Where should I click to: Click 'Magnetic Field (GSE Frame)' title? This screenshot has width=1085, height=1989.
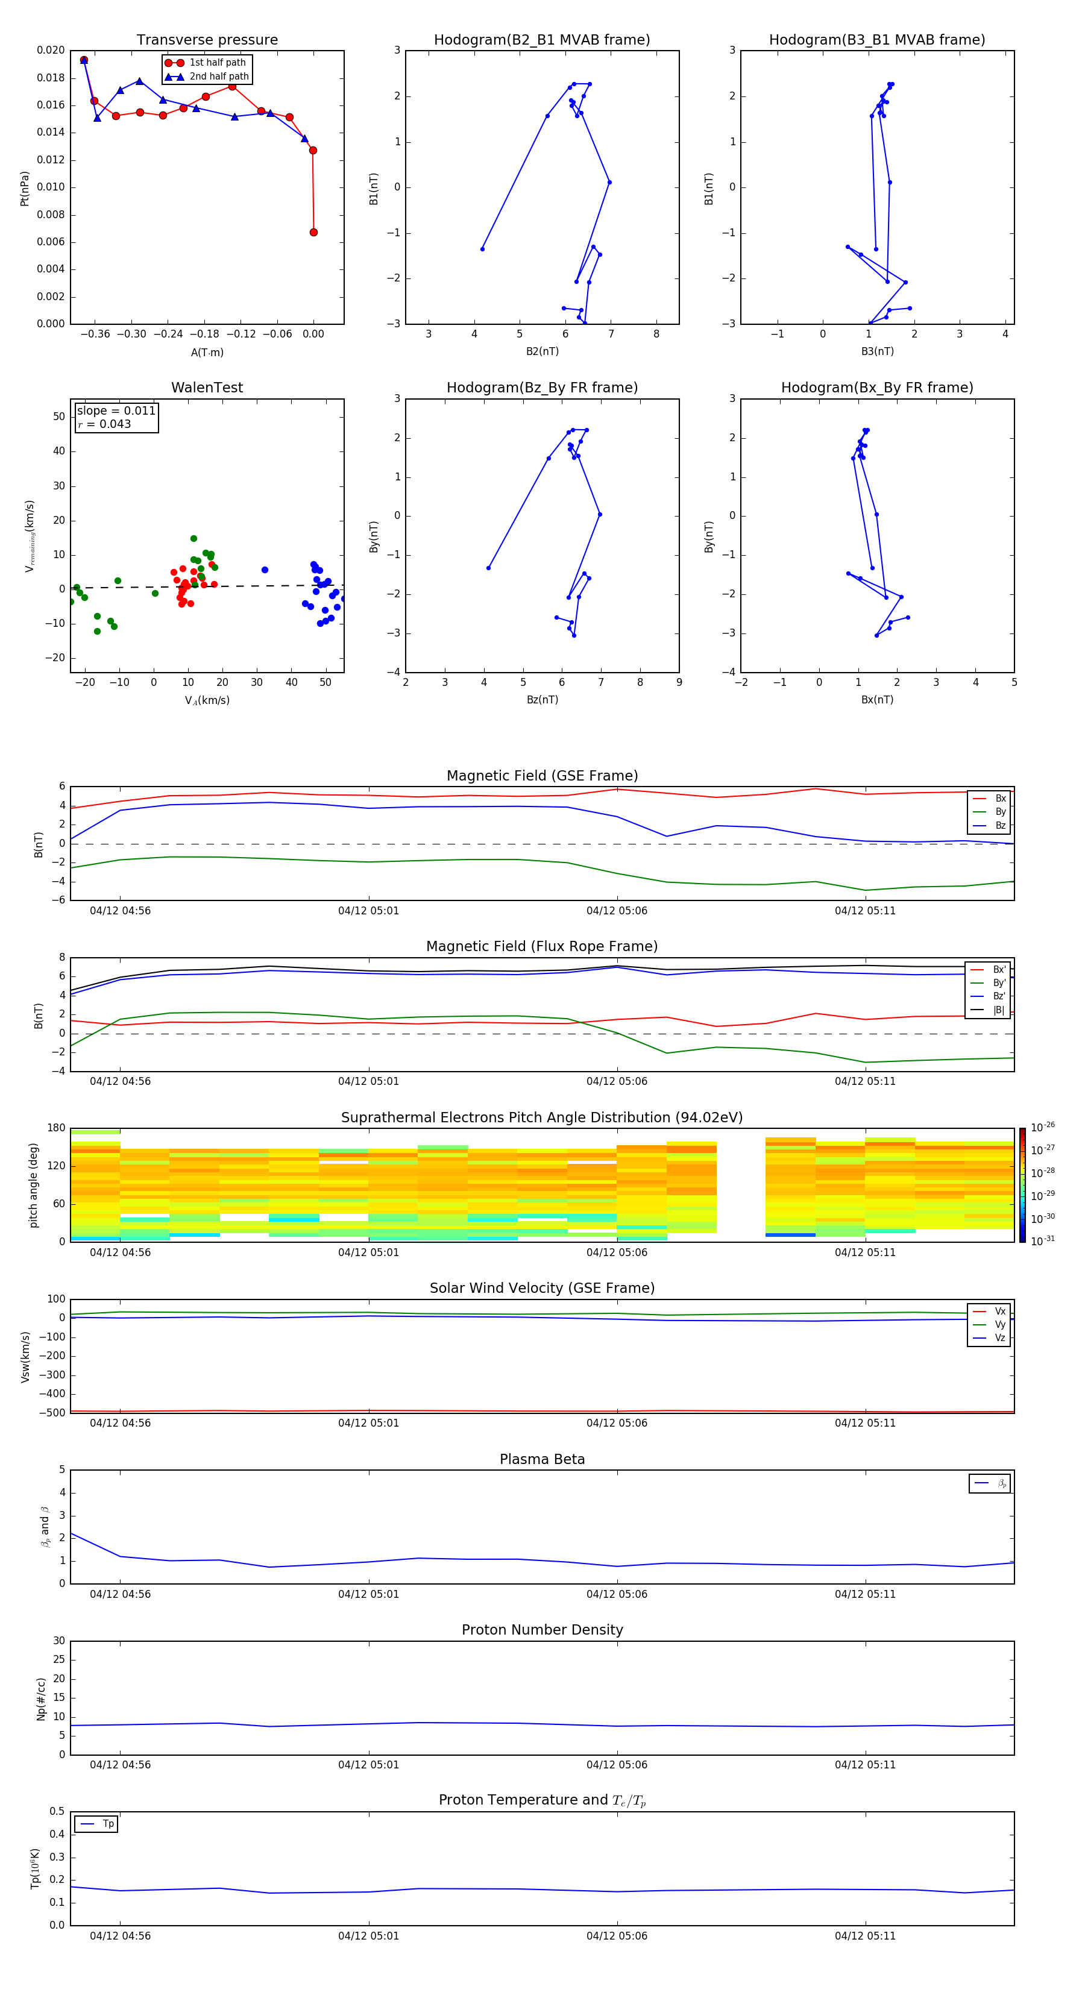(x=542, y=776)
